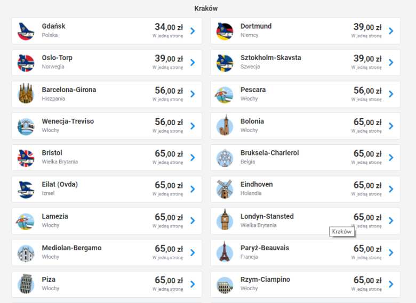
Task: Click the Piza leaning tower icon
Action: coord(26,284)
